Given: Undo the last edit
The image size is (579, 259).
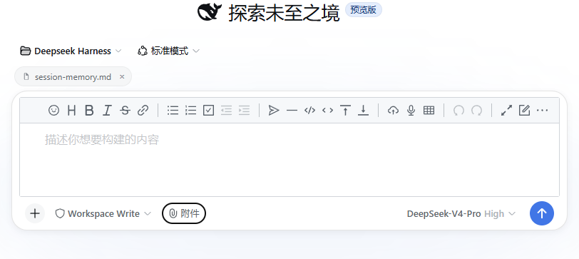Looking at the screenshot, I should pos(458,110).
